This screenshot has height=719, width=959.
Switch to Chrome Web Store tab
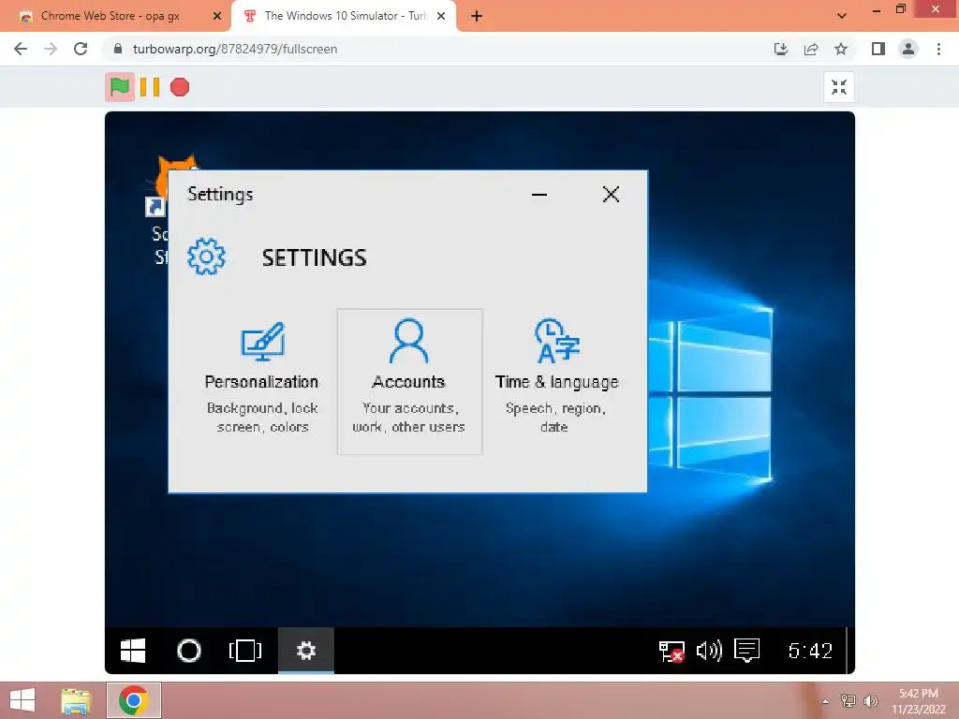115,16
